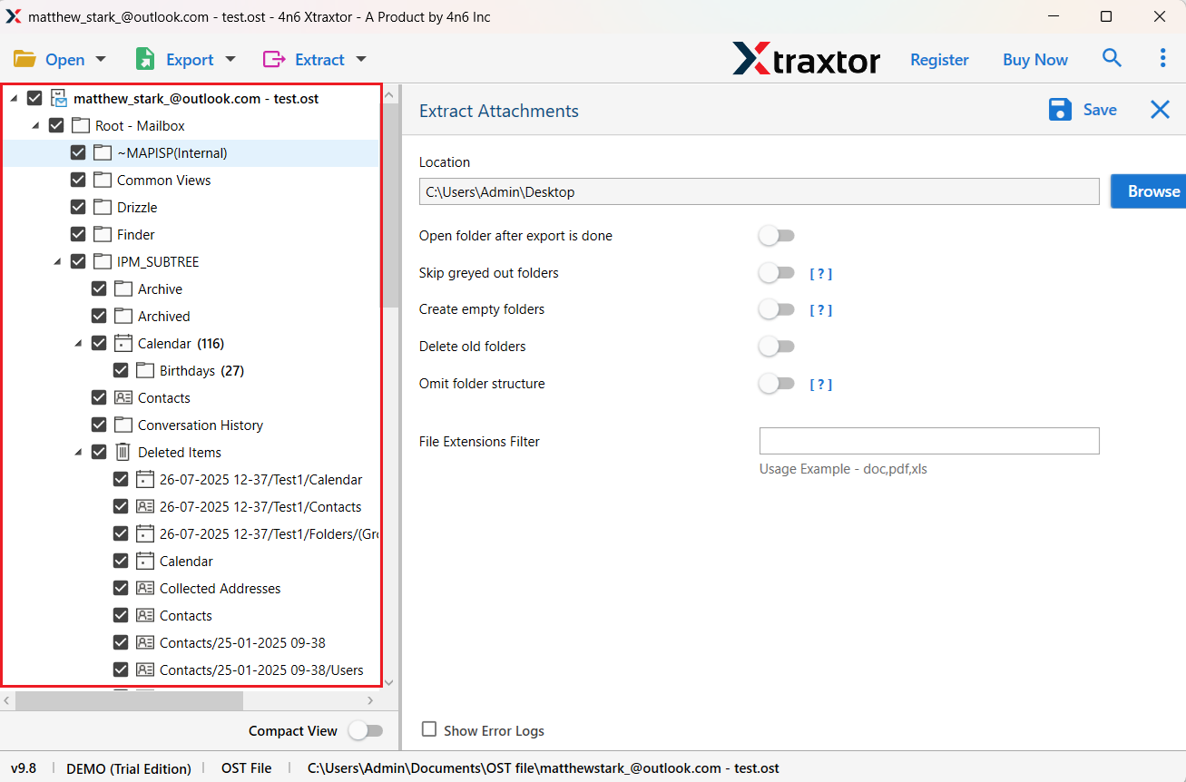Click the folder icon beside Conversation History
1186x782 pixels.
[x=123, y=425]
